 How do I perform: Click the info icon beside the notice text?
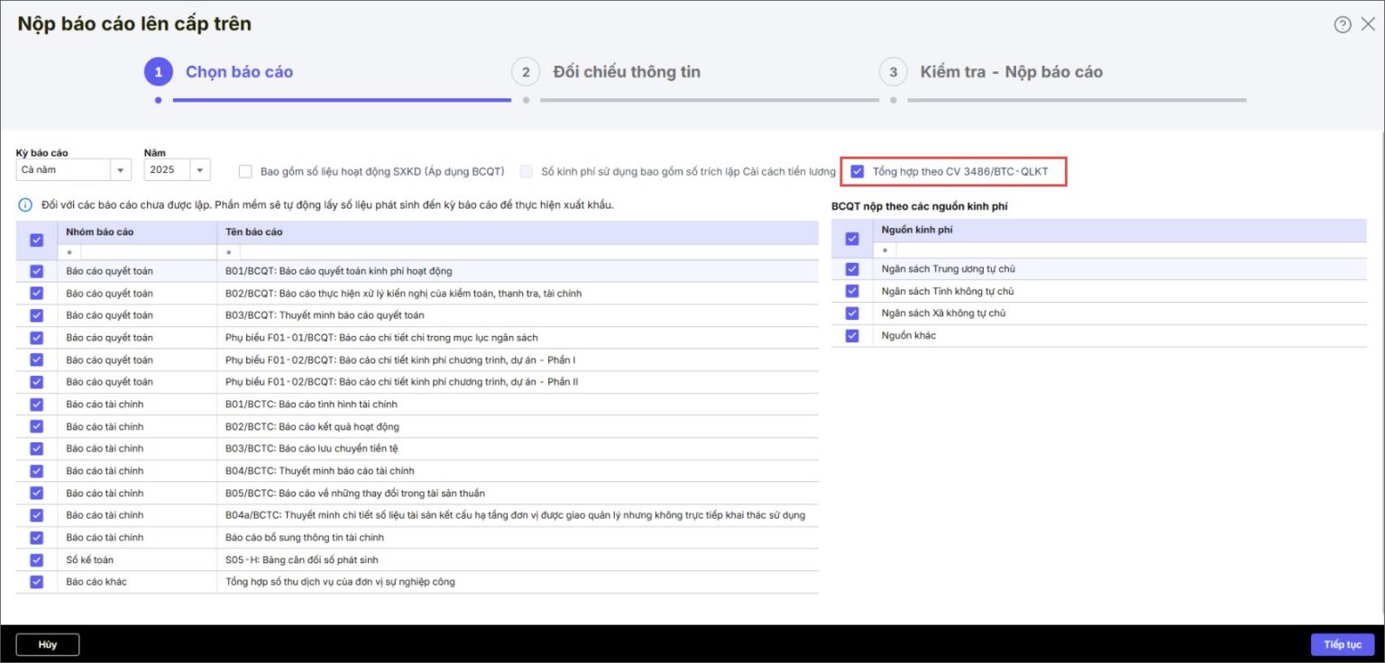tap(25, 205)
